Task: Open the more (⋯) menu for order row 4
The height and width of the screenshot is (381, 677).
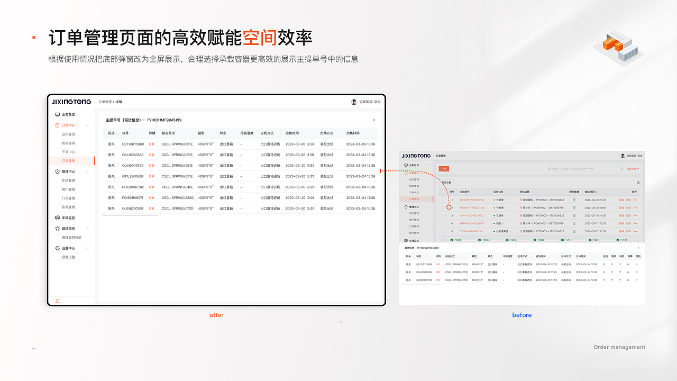Action: click(x=635, y=223)
